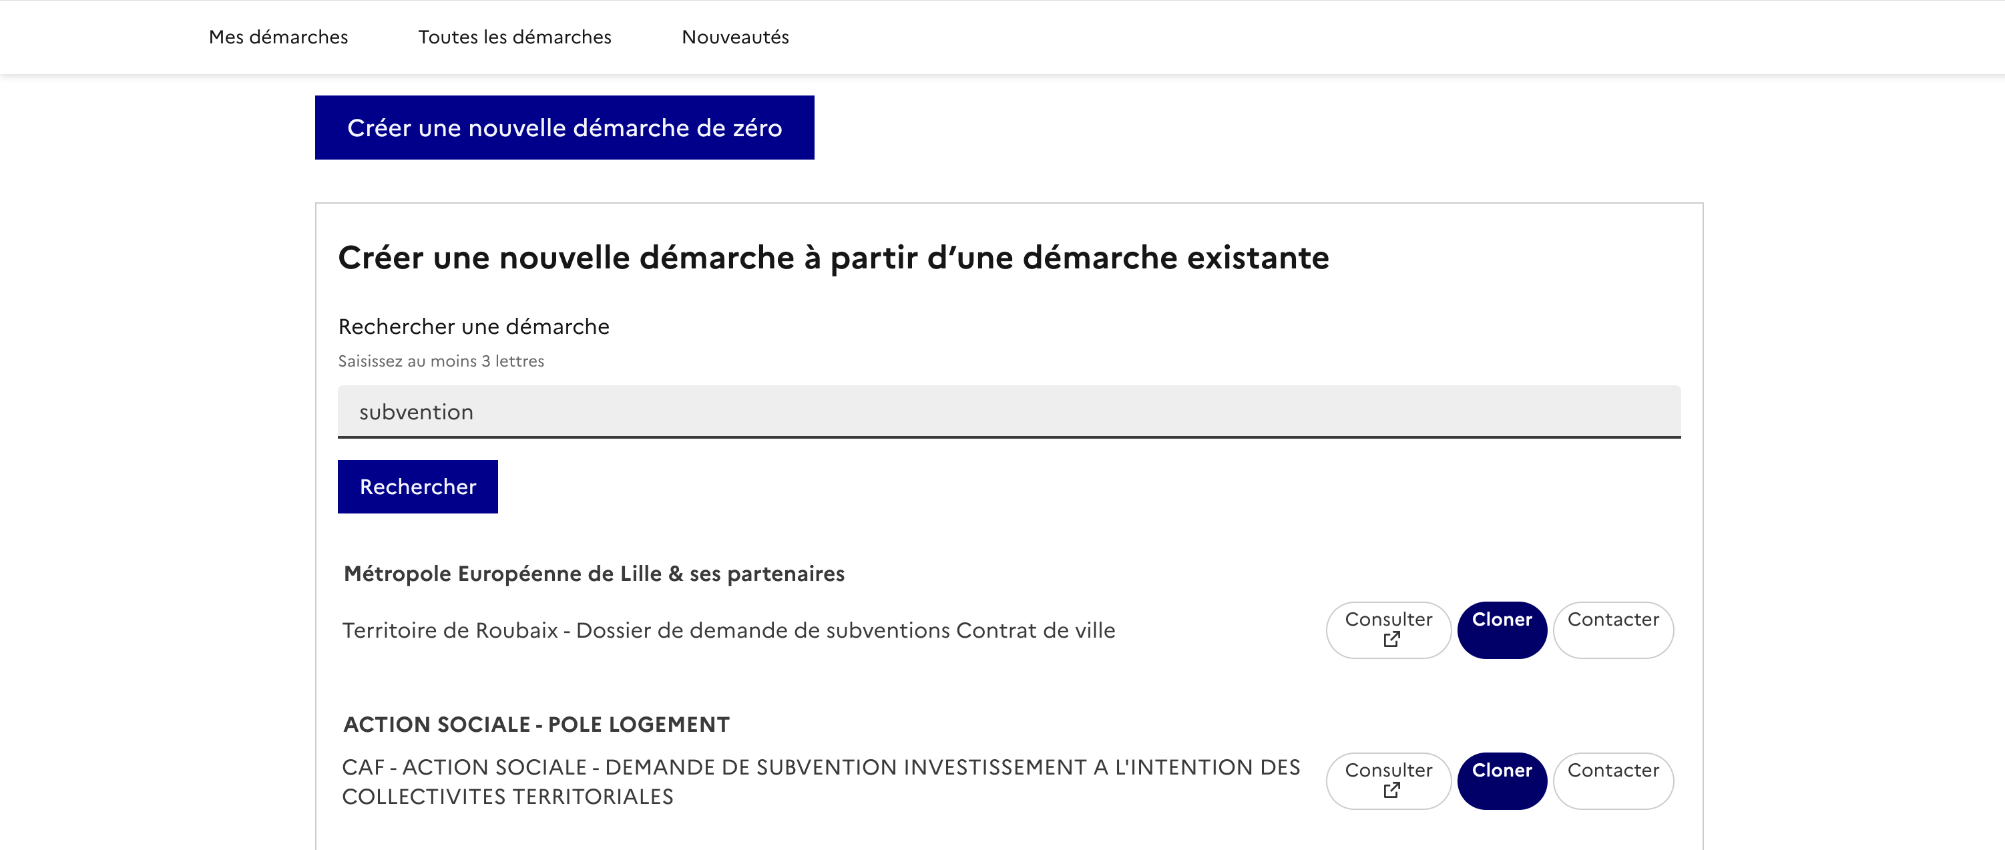Clone the Territoire de Roubaix démarche
Viewport: 2005px width, 850px height.
[1502, 629]
